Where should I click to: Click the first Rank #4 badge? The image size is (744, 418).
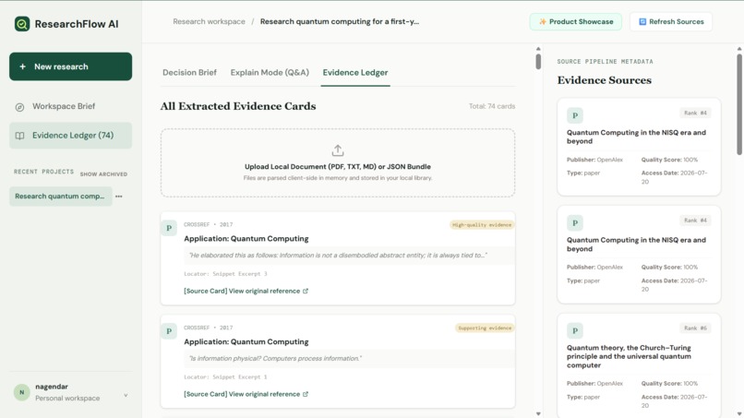(695, 113)
